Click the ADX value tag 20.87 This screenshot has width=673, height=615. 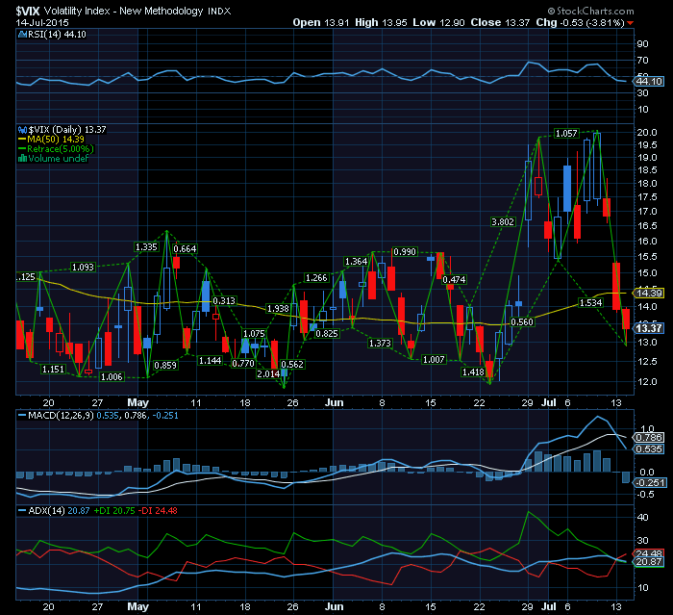click(649, 562)
